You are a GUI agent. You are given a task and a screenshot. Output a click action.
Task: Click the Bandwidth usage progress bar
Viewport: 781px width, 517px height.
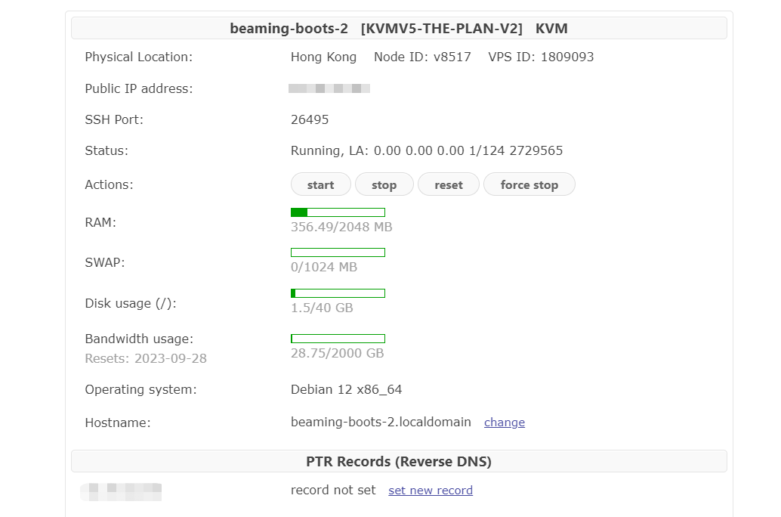pyautogui.click(x=338, y=339)
